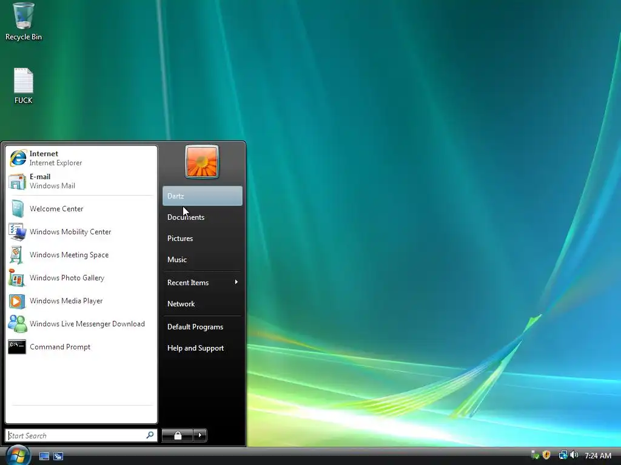Start Windows Meeting Space
Image resolution: width=621 pixels, height=465 pixels.
click(x=81, y=255)
